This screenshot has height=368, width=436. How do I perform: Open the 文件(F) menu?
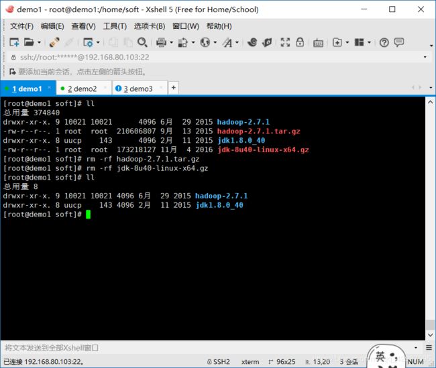tap(21, 26)
